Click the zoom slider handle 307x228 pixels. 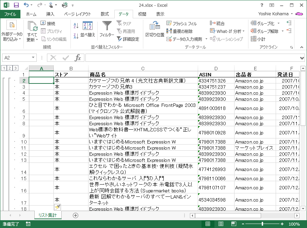(262, 224)
